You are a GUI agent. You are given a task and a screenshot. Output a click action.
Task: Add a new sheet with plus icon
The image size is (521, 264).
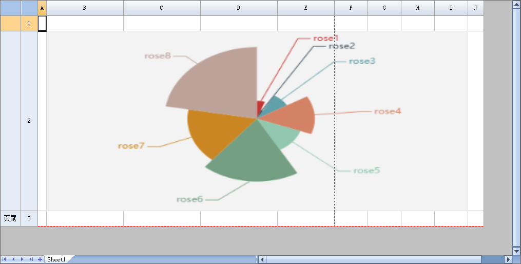[40, 259]
